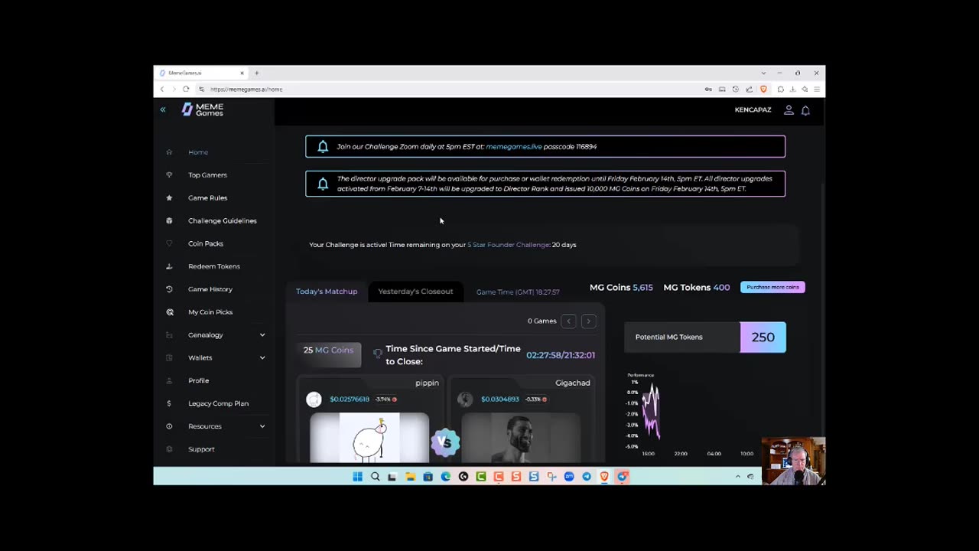Open taskbar Search
This screenshot has height=551, width=979.
375,477
